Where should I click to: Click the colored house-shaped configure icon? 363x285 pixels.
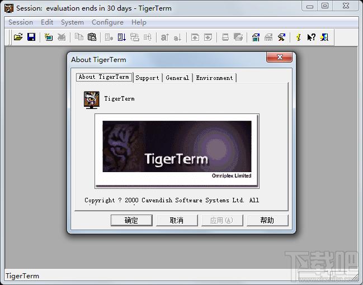256,37
